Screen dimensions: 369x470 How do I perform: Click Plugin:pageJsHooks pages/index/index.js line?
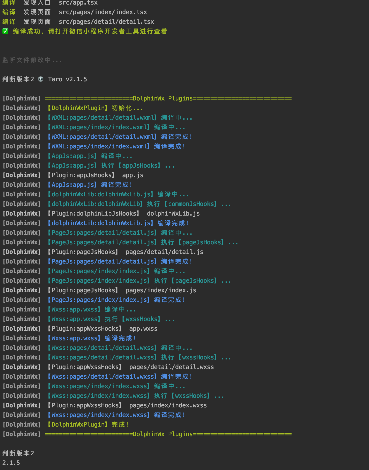click(99, 290)
